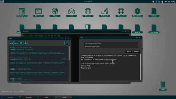The image size is (176, 99).
Task: Show inbox in Mail list window
Action: coord(12,43)
